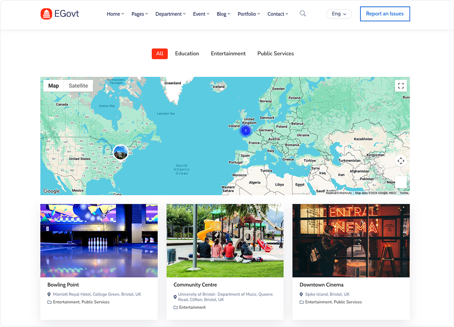Click 'Marriott Royal Hotel, College Green, Bristol, UK'

[x=97, y=294]
